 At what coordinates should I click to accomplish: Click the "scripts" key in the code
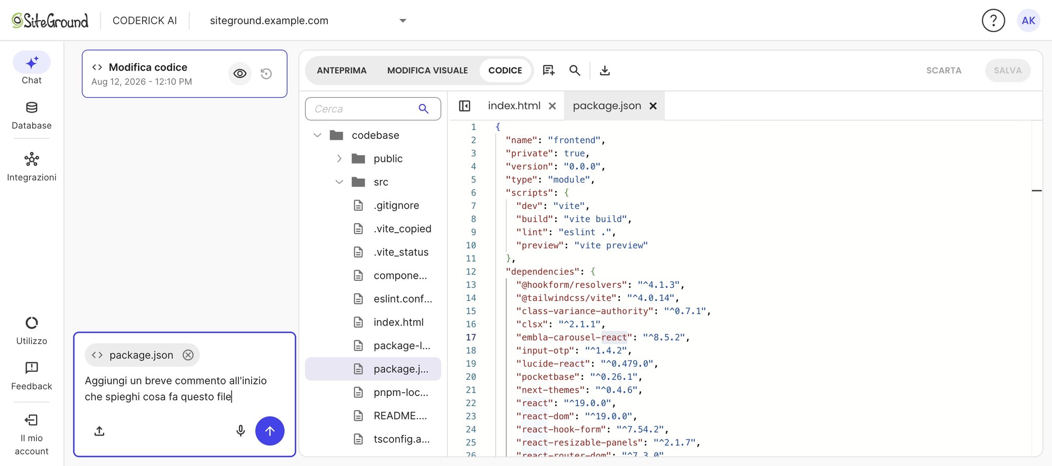pos(529,193)
